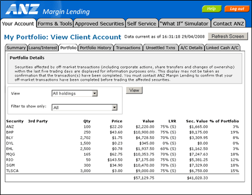This screenshot has width=252, height=195.
Task: Open the Filter to show only dropdown
Action: coord(85,107)
